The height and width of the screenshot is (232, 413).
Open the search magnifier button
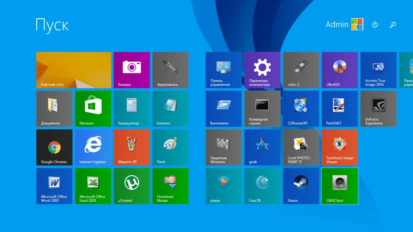click(393, 24)
